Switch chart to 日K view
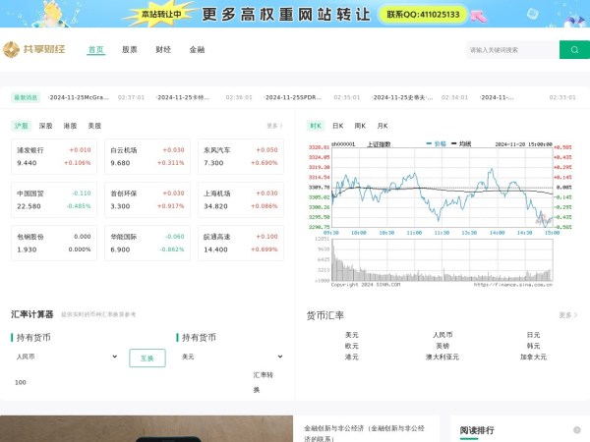Viewport: 590px width, 442px height. 337,126
